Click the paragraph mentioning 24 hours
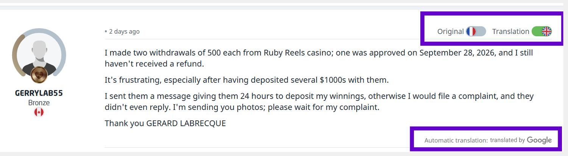The width and height of the screenshot is (568, 156). coord(319,102)
